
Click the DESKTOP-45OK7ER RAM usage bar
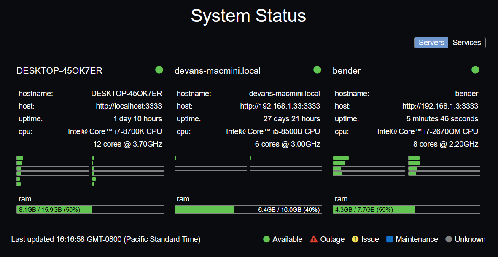[90, 209]
